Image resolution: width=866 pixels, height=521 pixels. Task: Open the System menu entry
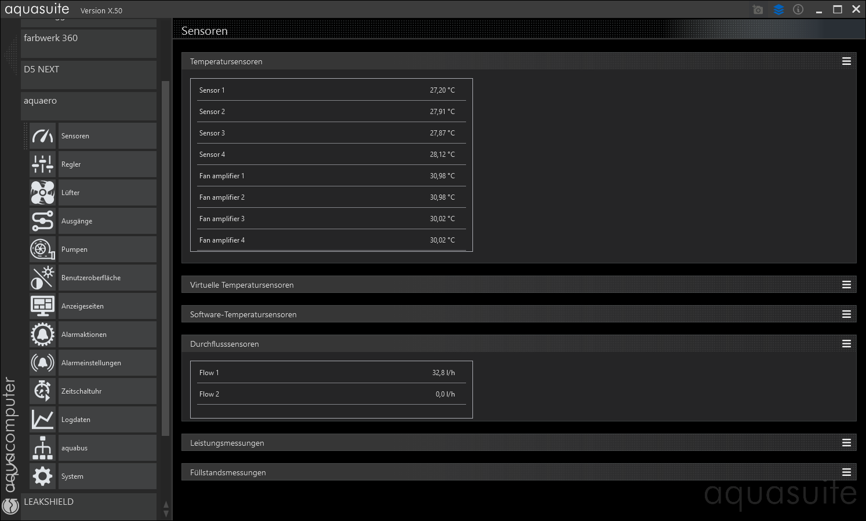point(107,476)
